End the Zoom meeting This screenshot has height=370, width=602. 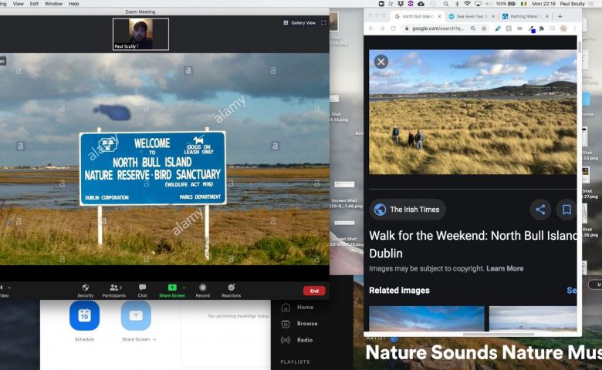313,291
